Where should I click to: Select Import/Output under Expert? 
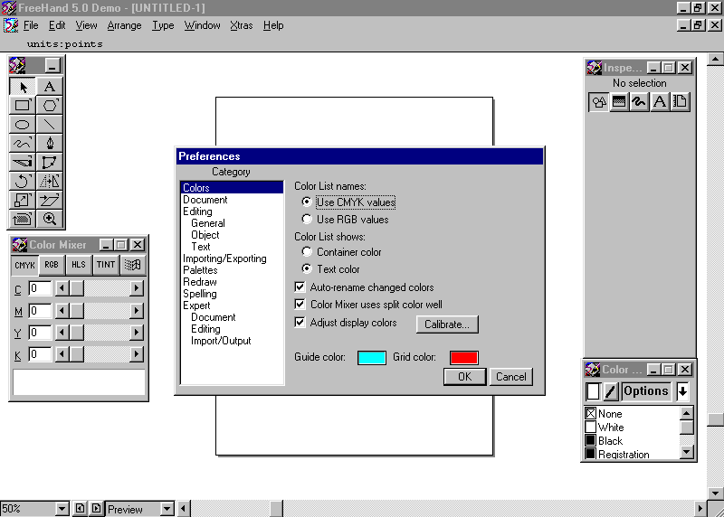tap(221, 341)
